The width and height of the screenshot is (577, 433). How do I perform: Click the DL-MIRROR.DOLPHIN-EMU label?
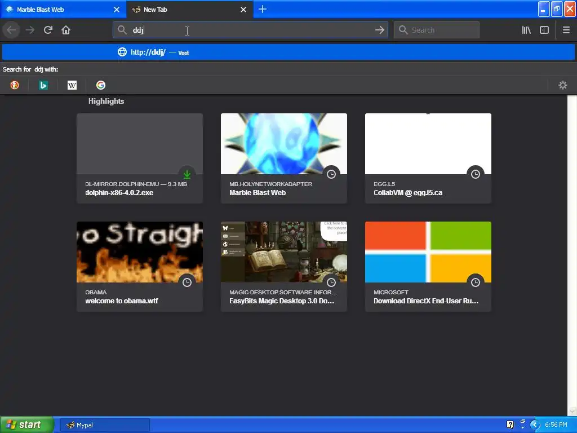(x=122, y=184)
